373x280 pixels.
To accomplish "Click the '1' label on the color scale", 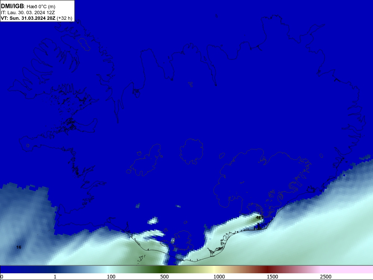I will pos(55,277).
